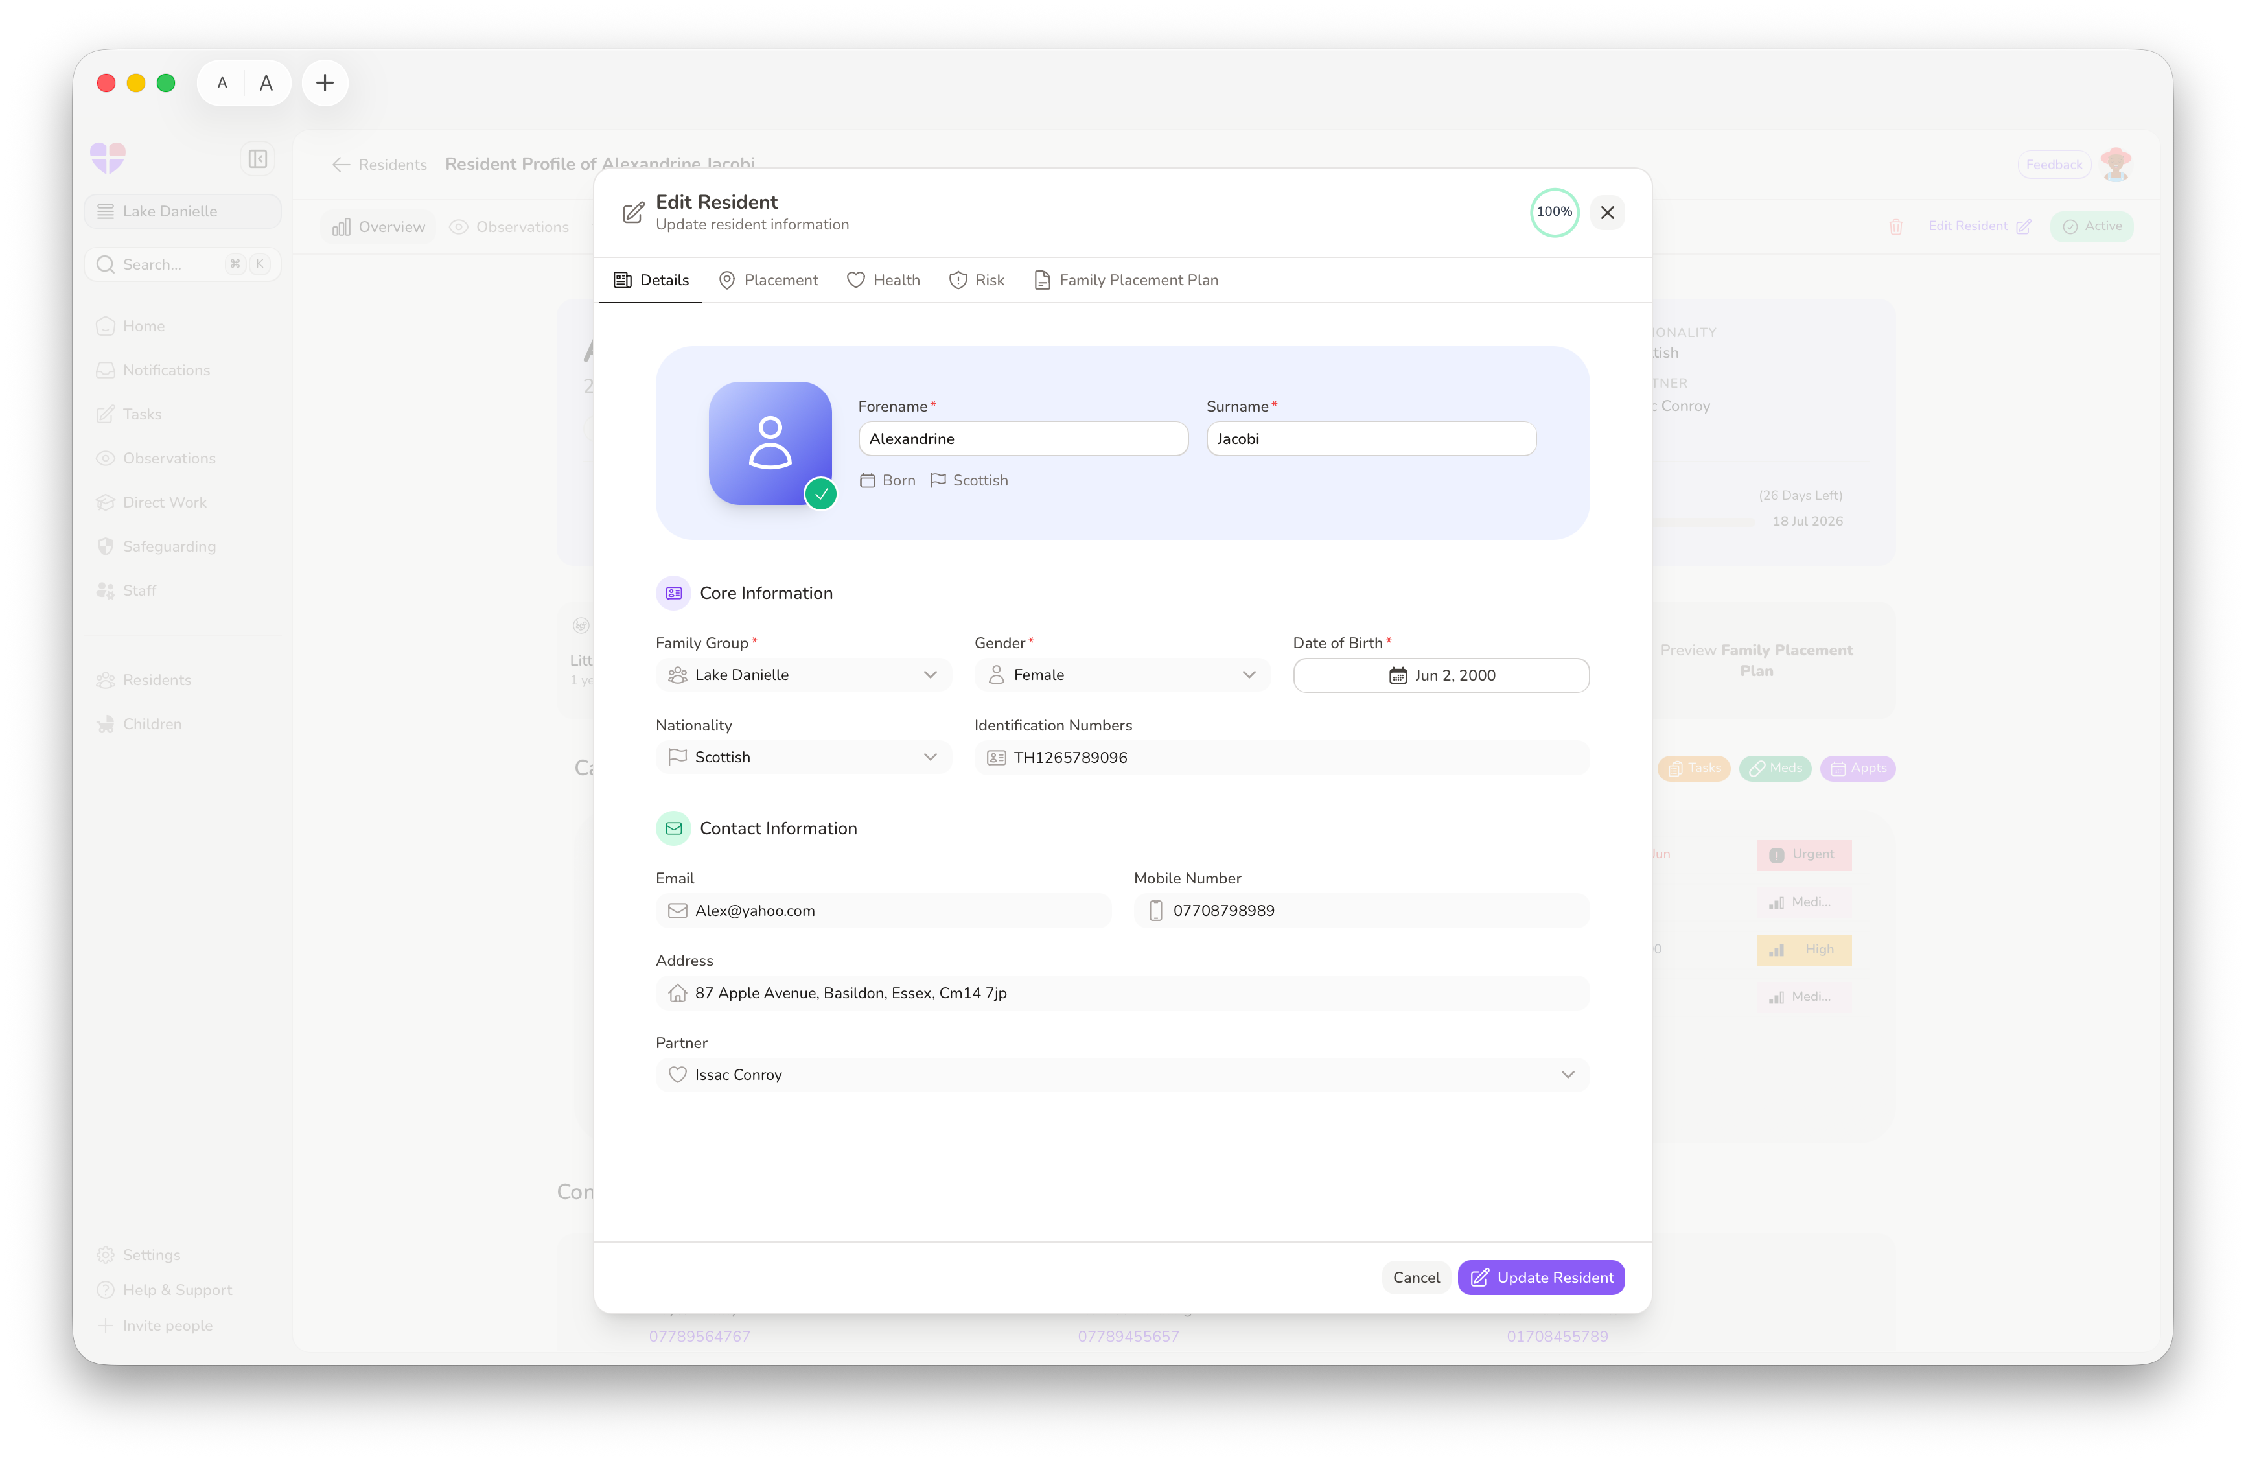The width and height of the screenshot is (2246, 1461).
Task: Expand the Family Group dropdown
Action: 803,675
